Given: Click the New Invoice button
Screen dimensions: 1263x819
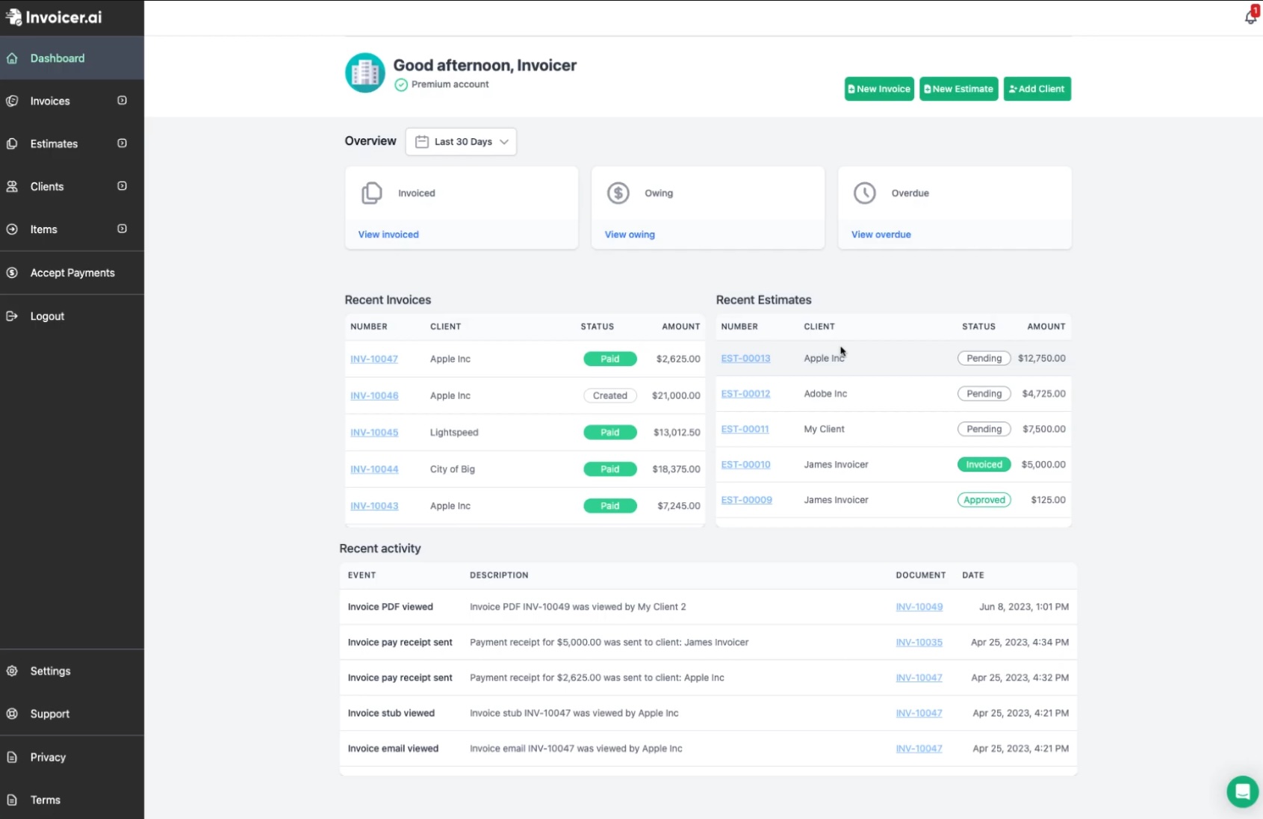Looking at the screenshot, I should (878, 89).
